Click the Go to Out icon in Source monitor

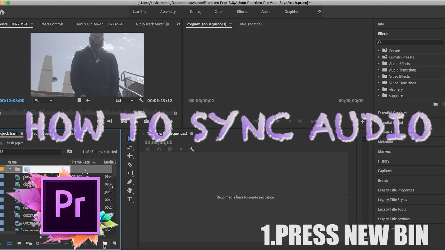coord(110,121)
